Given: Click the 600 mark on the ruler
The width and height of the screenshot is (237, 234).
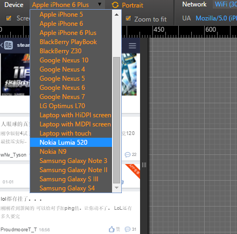Looking at the screenshot, I should click(x=211, y=30).
